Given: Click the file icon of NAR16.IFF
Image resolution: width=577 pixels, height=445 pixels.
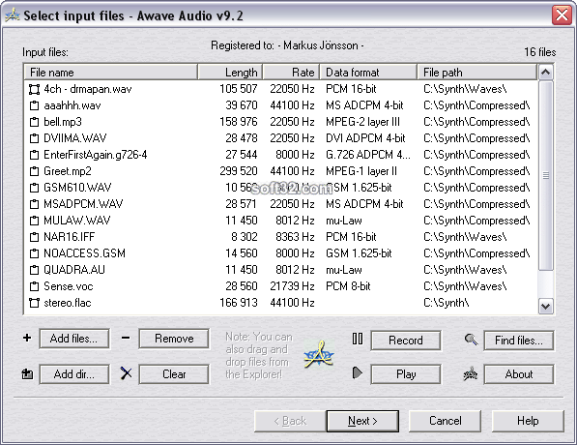Looking at the screenshot, I should pos(34,237).
